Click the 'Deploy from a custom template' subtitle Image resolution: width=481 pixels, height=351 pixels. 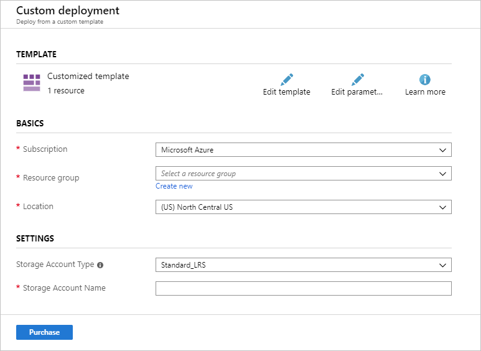[60, 22]
